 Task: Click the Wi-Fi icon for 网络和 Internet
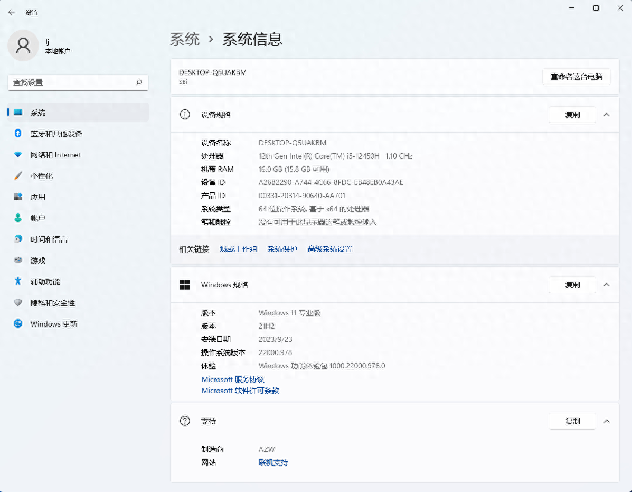tap(18, 154)
